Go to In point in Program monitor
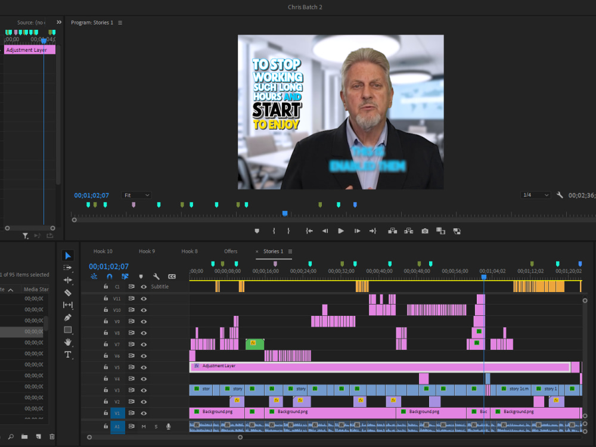The image size is (596, 447). click(x=309, y=231)
